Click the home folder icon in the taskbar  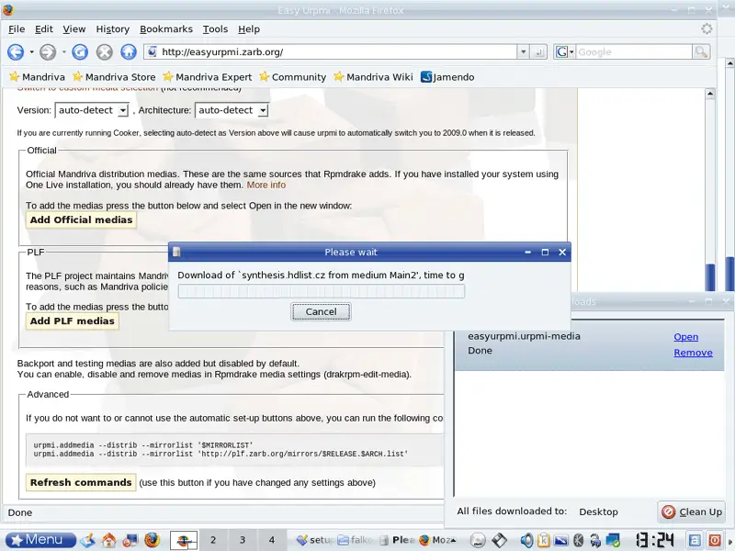(108, 540)
